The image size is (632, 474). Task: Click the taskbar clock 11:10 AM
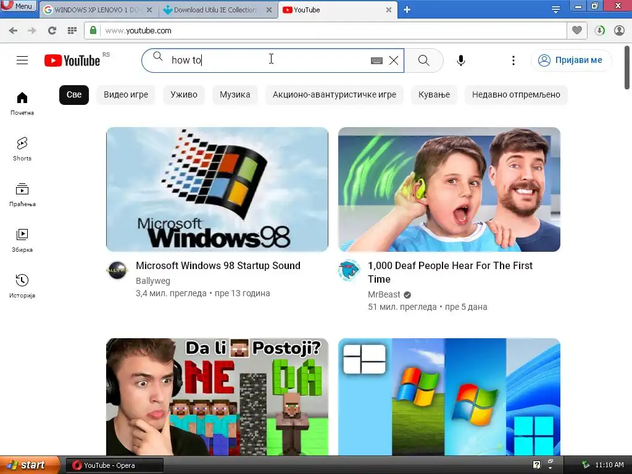click(x=609, y=465)
